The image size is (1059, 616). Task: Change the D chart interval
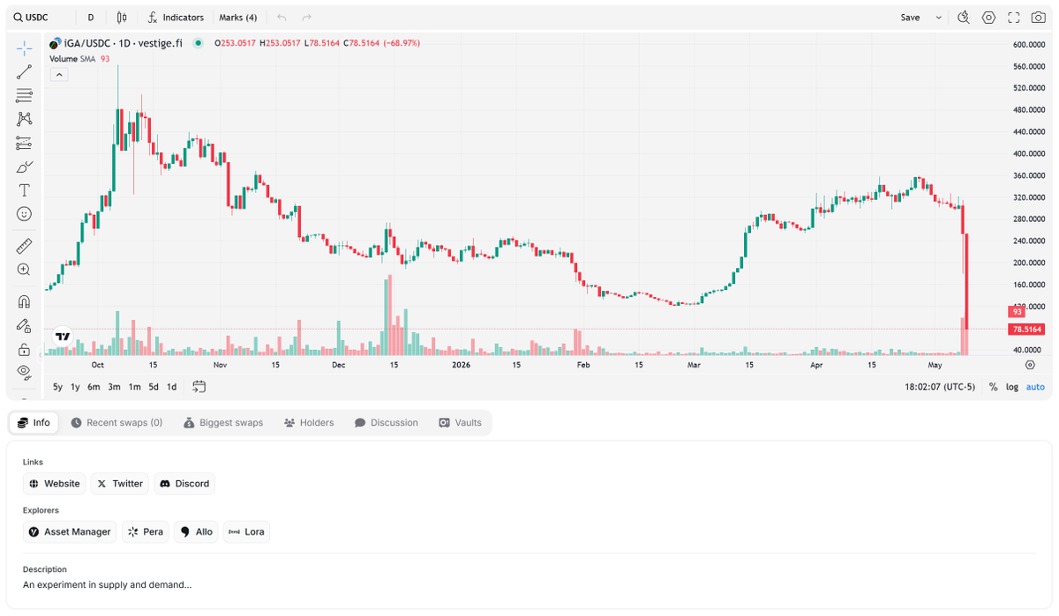[x=91, y=17]
